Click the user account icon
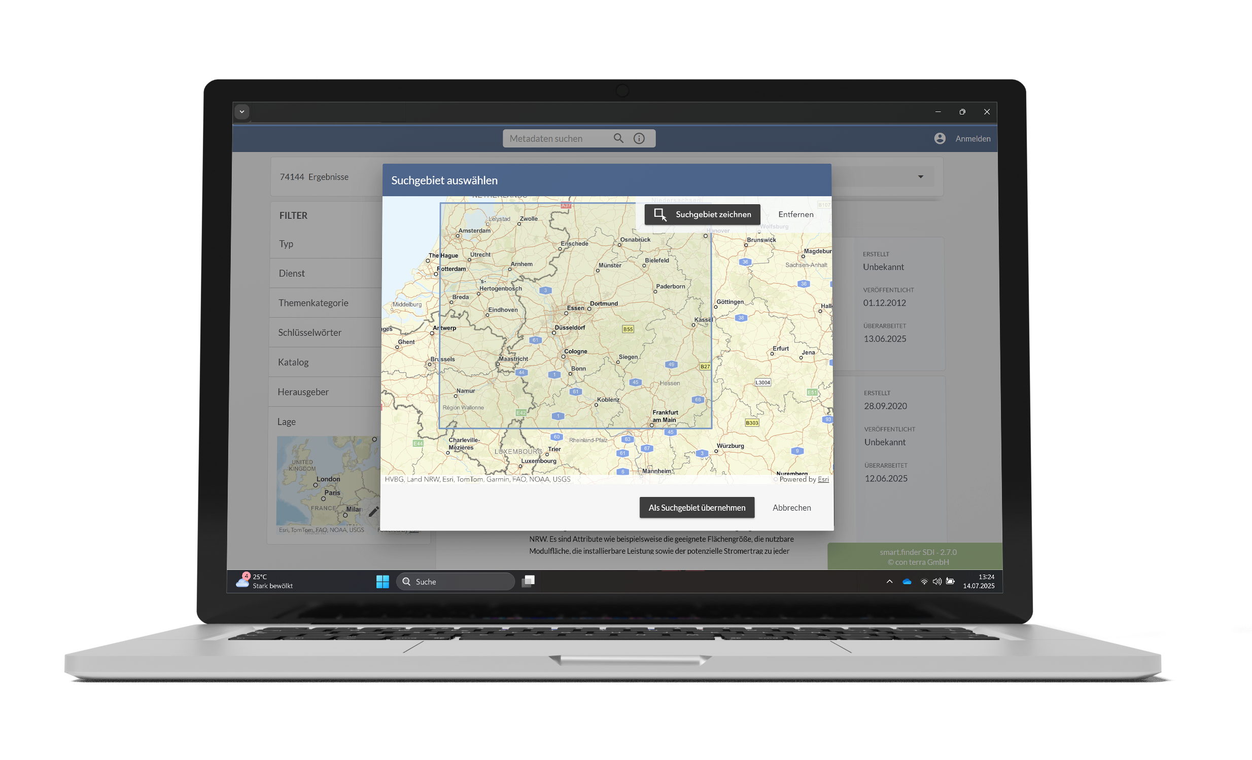 (940, 138)
